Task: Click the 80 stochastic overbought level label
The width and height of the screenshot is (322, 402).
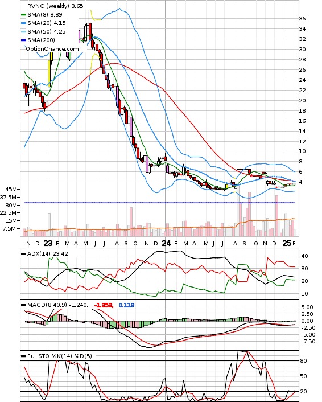Action: point(303,361)
